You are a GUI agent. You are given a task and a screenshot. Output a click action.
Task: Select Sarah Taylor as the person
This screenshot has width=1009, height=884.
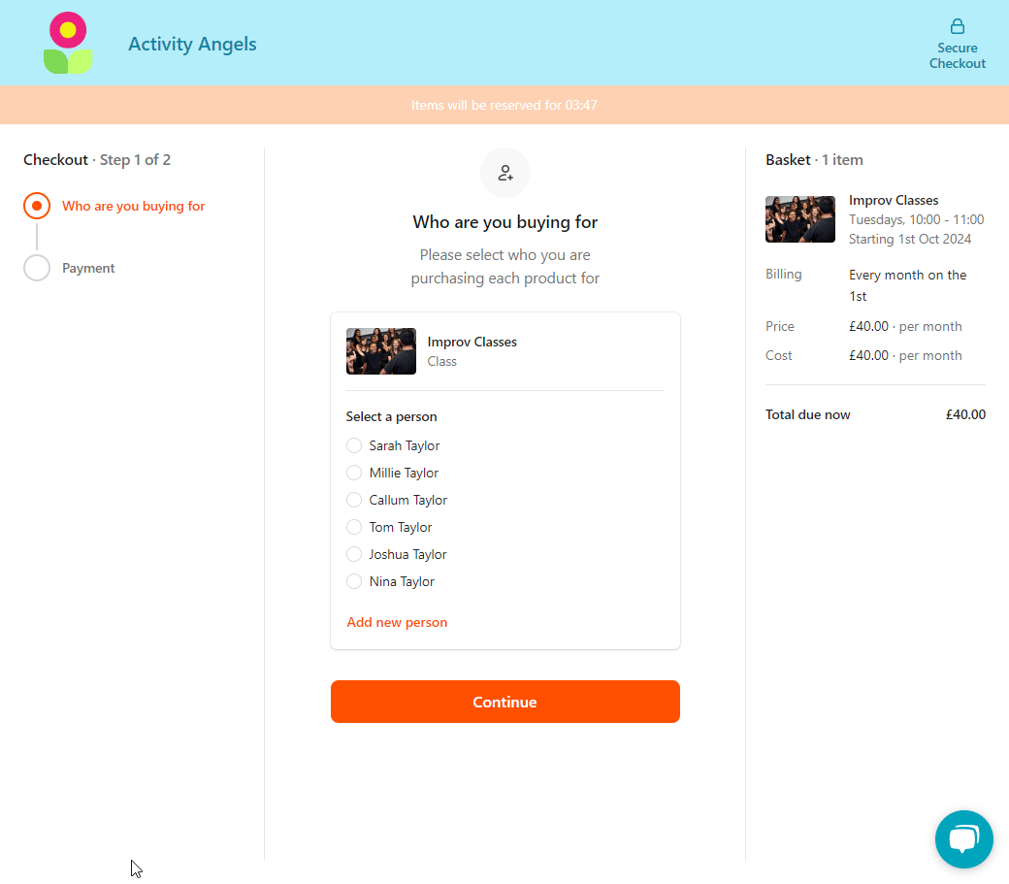354,445
